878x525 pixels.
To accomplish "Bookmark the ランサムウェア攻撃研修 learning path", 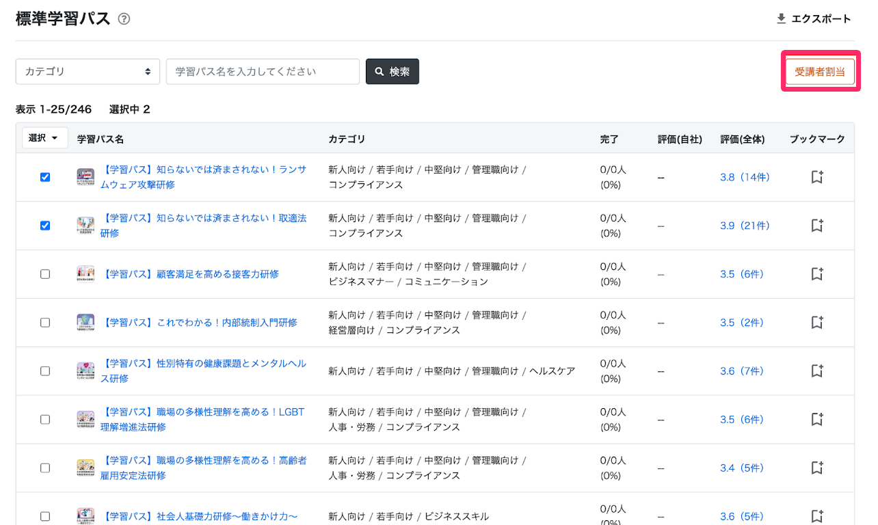I will (817, 177).
